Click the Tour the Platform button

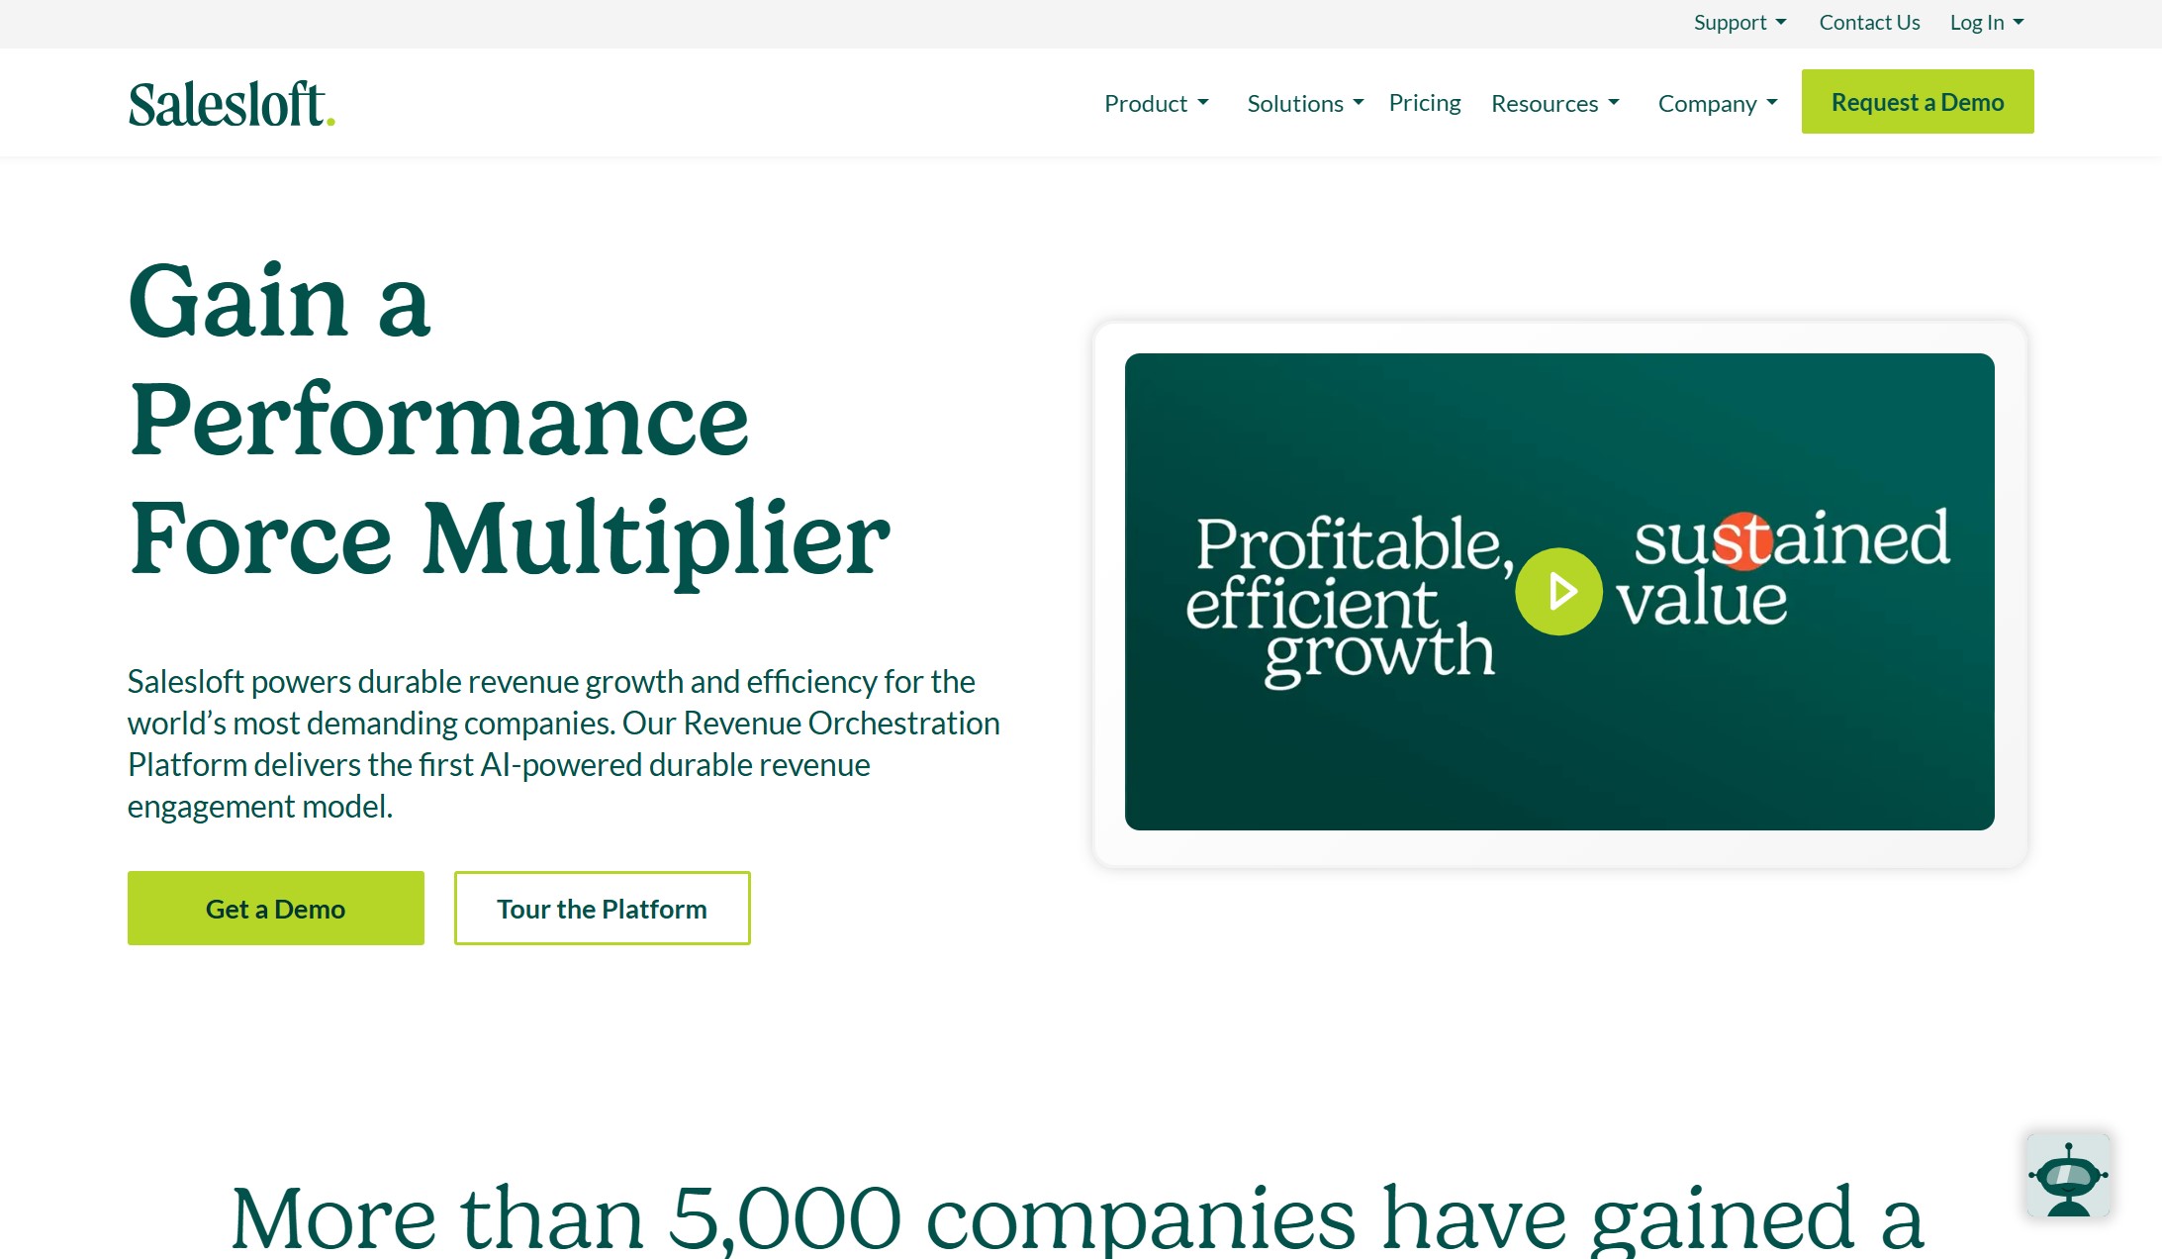tap(601, 907)
